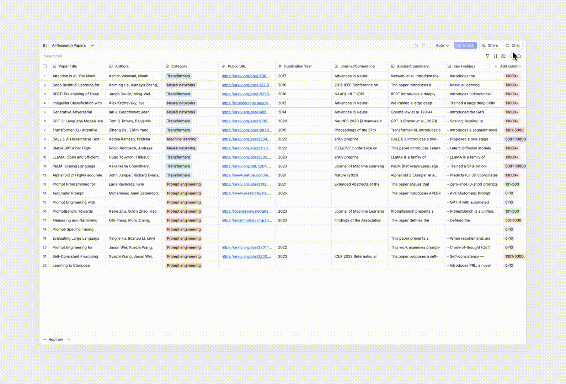
Task: Click the text icon in Journal/Conference header
Action: point(336,66)
